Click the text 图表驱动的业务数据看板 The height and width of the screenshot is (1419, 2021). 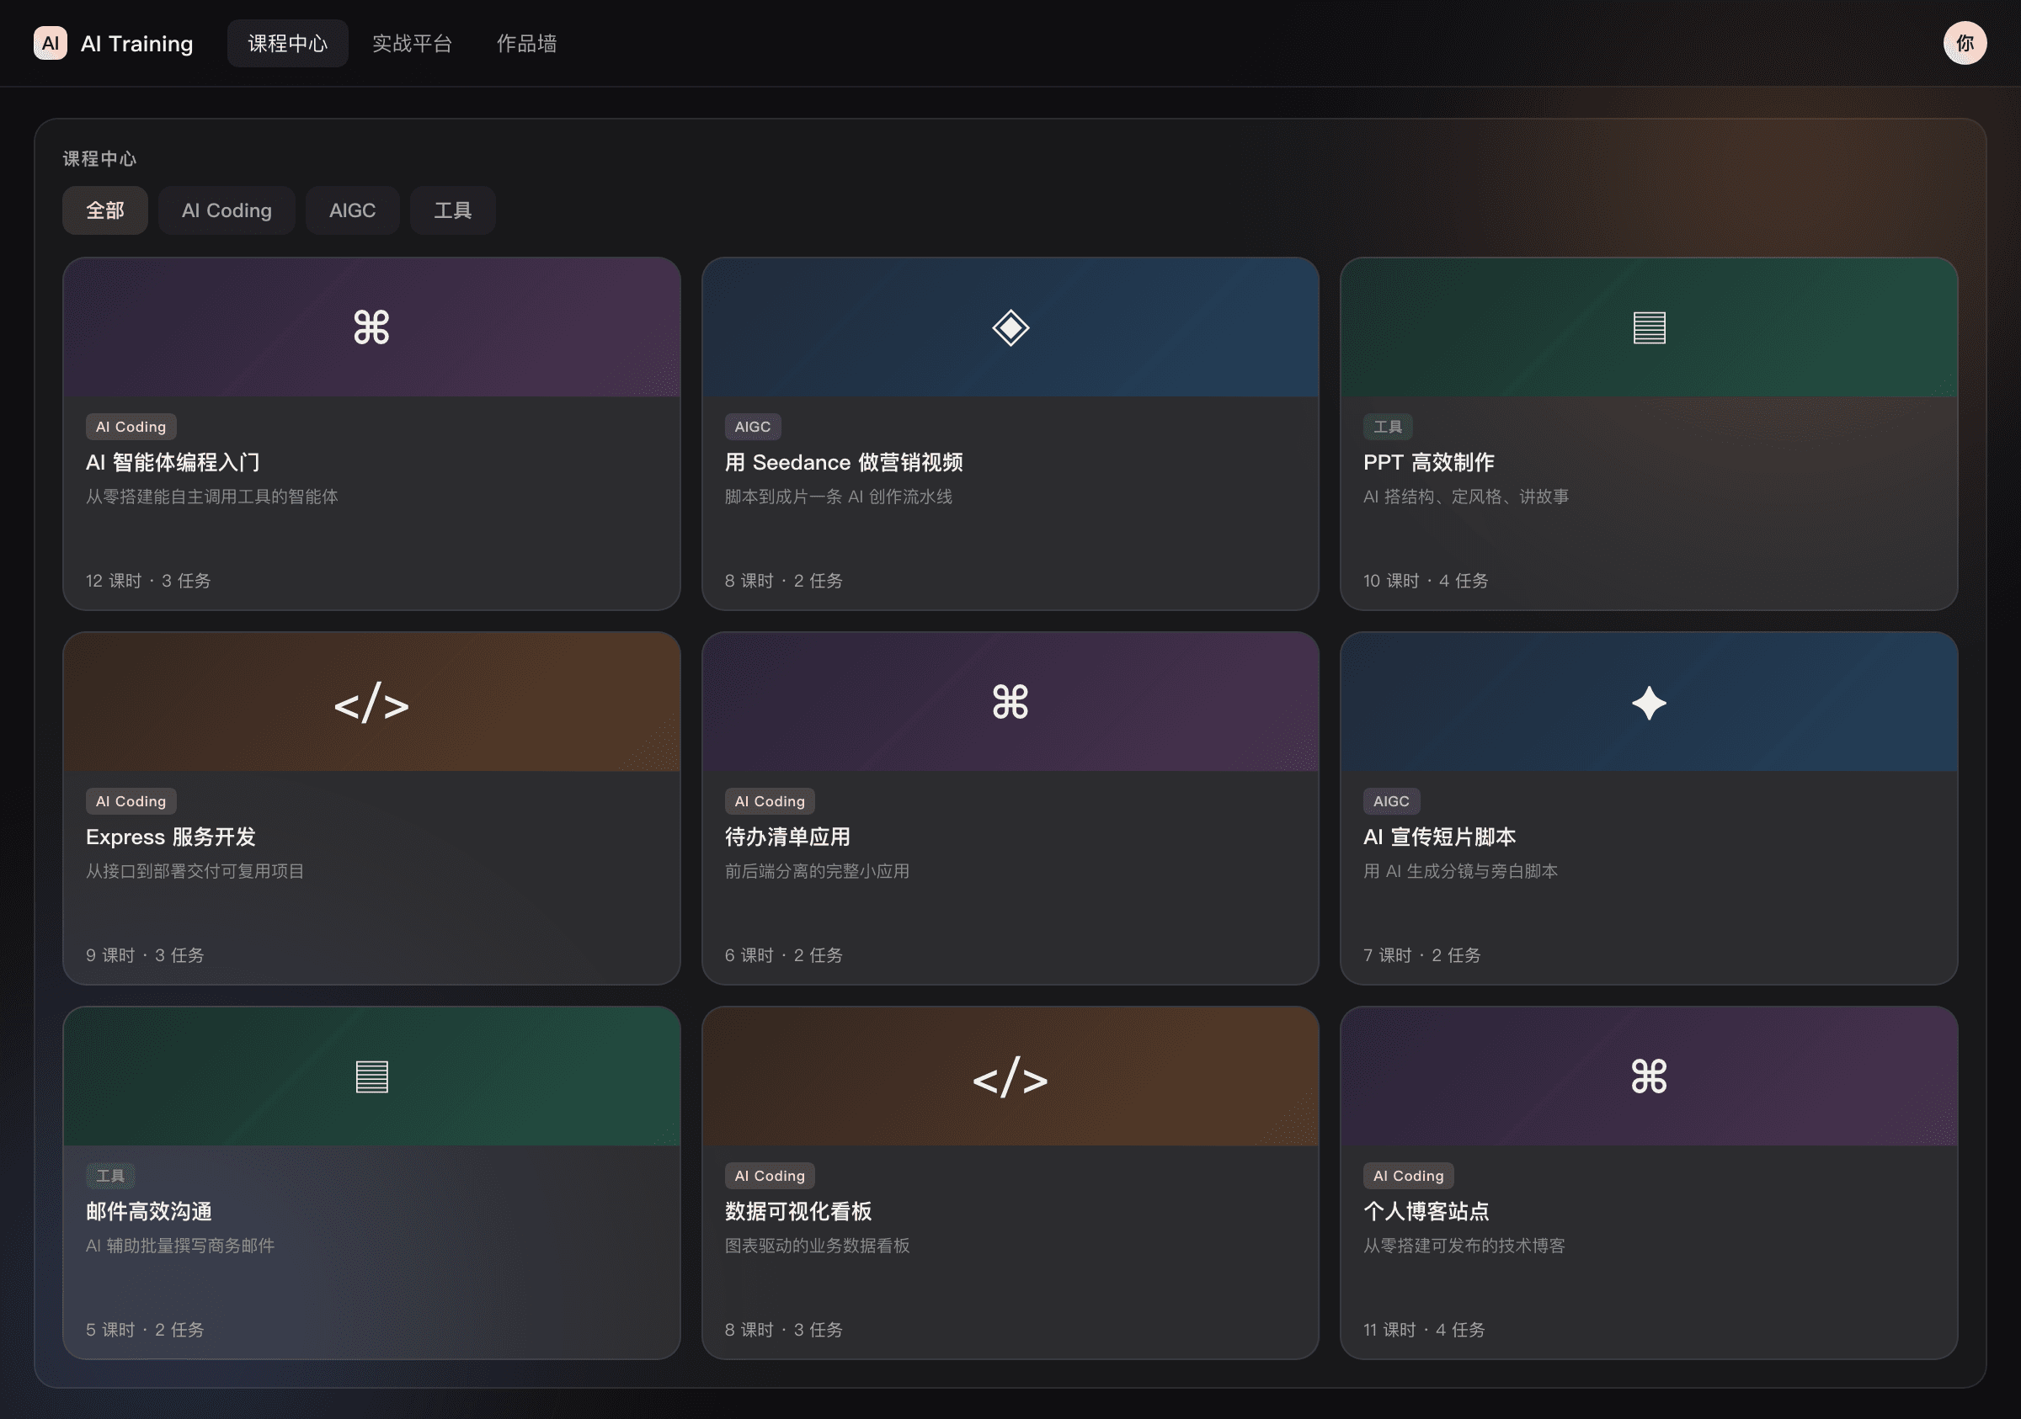pyautogui.click(x=817, y=1246)
